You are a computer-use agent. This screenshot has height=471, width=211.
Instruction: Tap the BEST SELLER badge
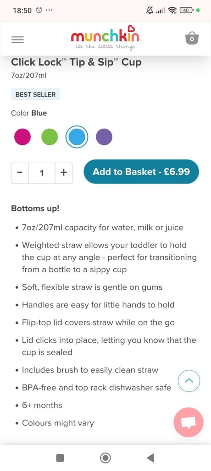pos(35,94)
